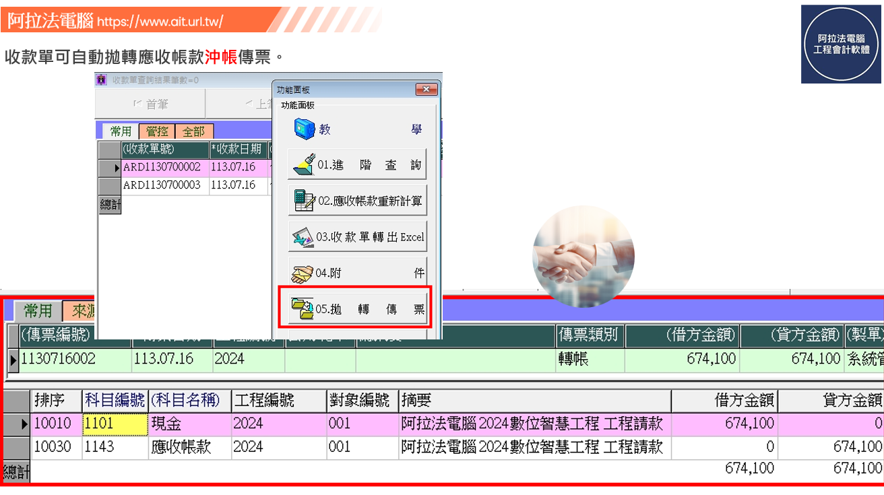The image size is (884, 495).
Task: Click row 10030 sort number
Action: coord(57,447)
